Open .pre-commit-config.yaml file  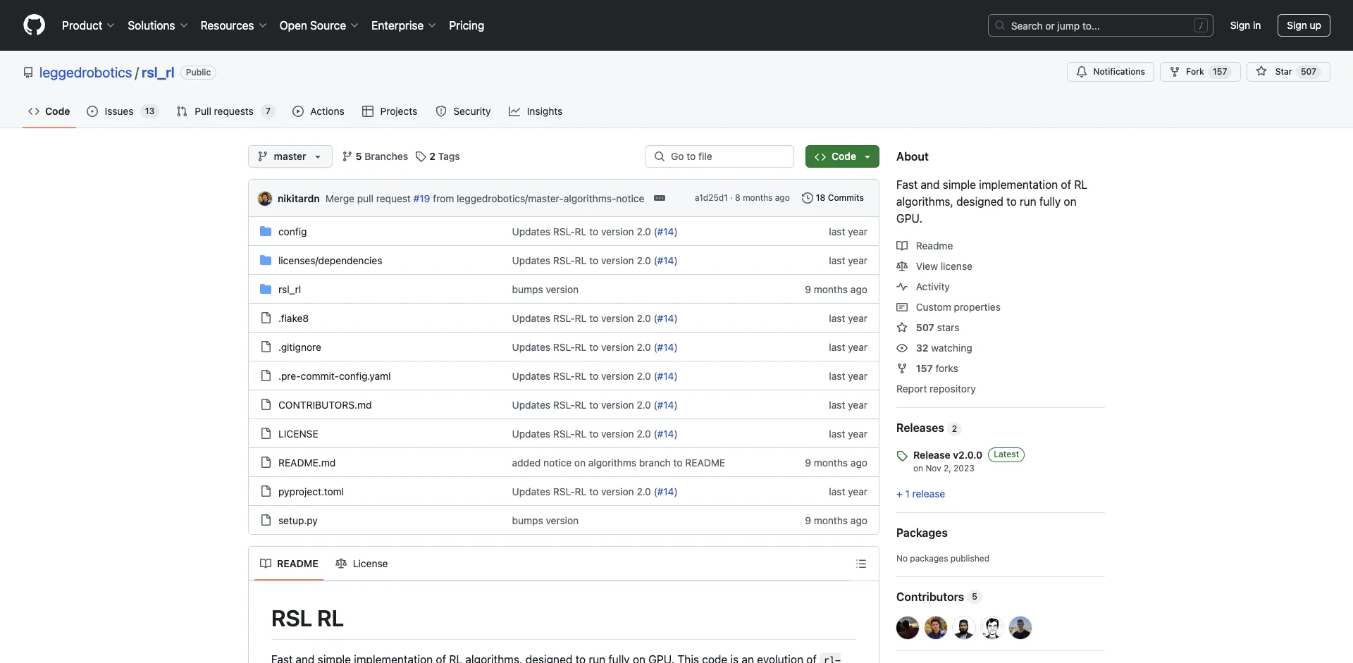pos(334,376)
